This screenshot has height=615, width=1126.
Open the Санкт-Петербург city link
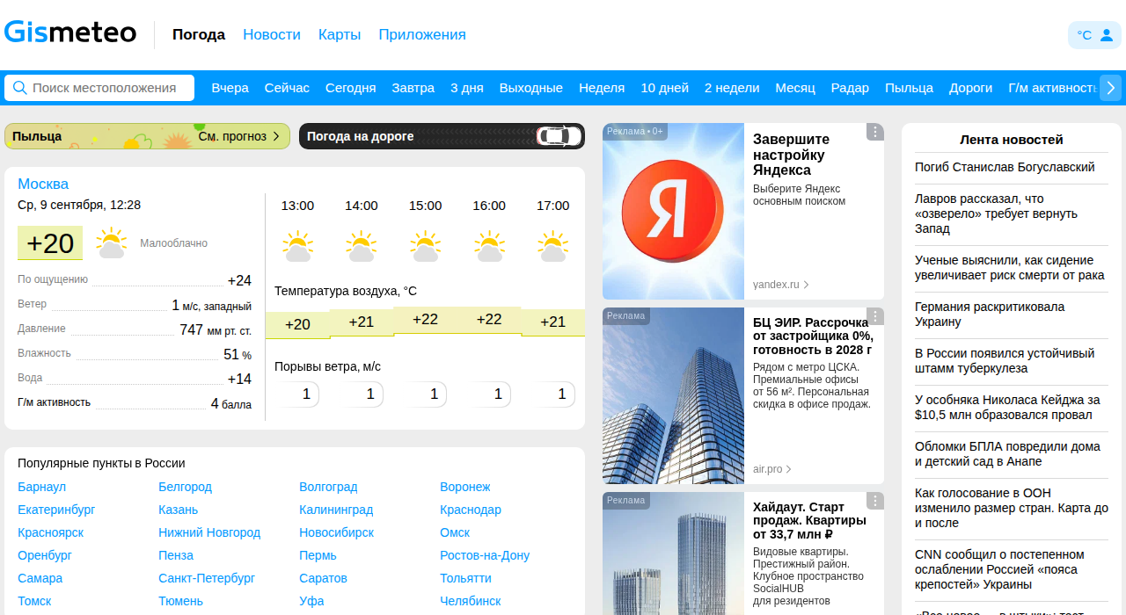pyautogui.click(x=207, y=578)
